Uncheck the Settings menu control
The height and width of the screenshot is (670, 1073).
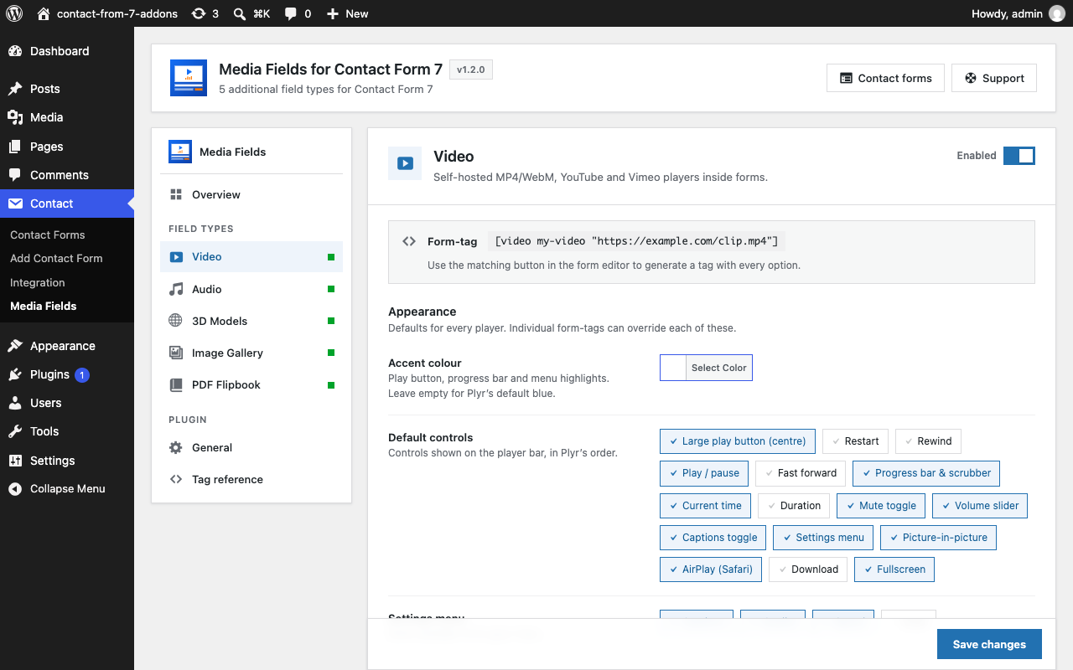[823, 538]
